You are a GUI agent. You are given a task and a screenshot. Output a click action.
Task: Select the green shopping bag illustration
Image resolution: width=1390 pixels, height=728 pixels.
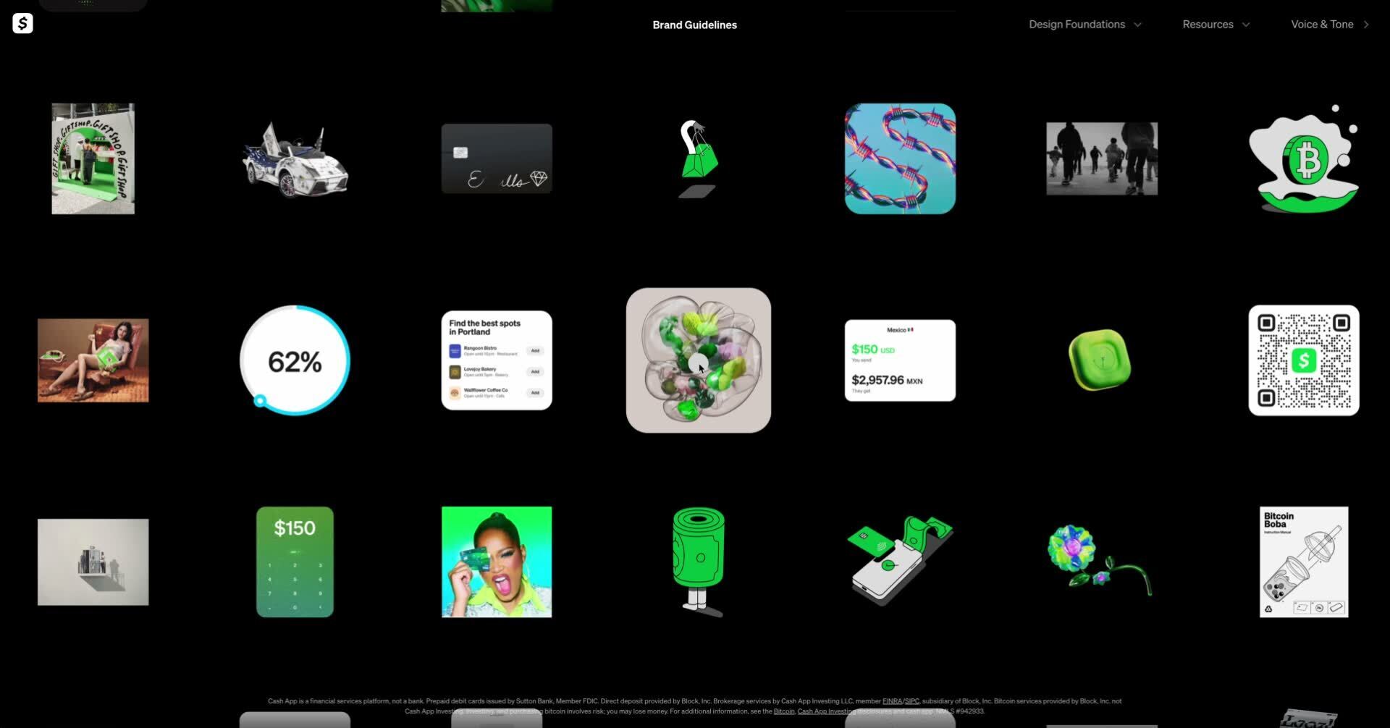click(x=698, y=158)
